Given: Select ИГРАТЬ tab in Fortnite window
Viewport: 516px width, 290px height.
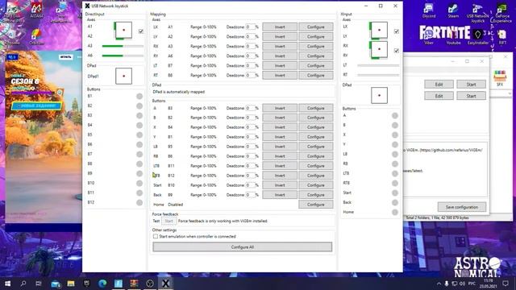Looking at the screenshot, I should (x=65, y=57).
